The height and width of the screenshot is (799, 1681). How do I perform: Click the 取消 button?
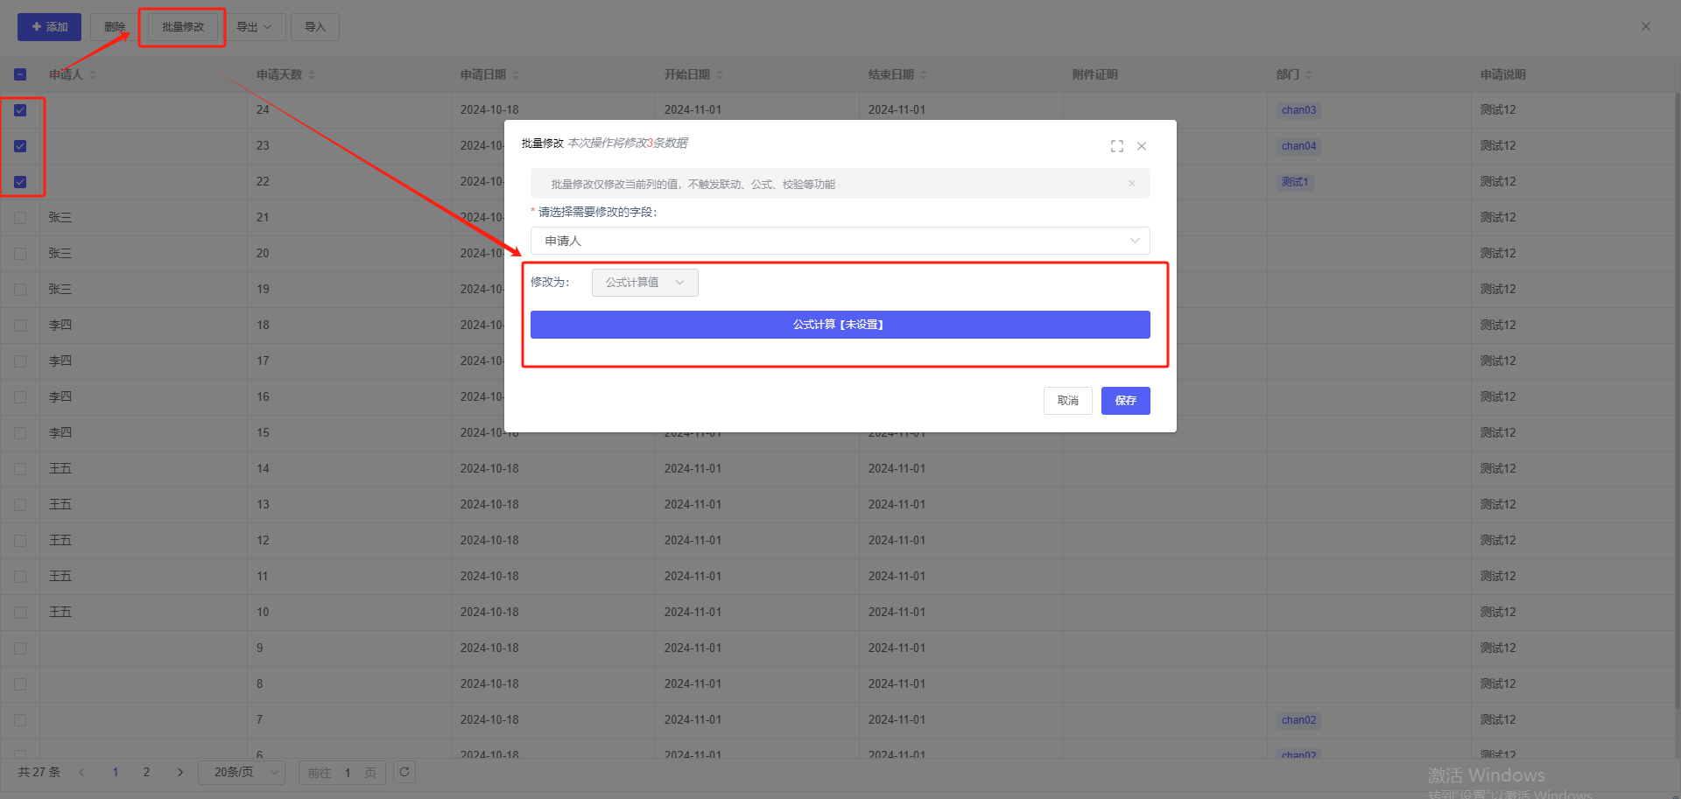pyautogui.click(x=1067, y=401)
